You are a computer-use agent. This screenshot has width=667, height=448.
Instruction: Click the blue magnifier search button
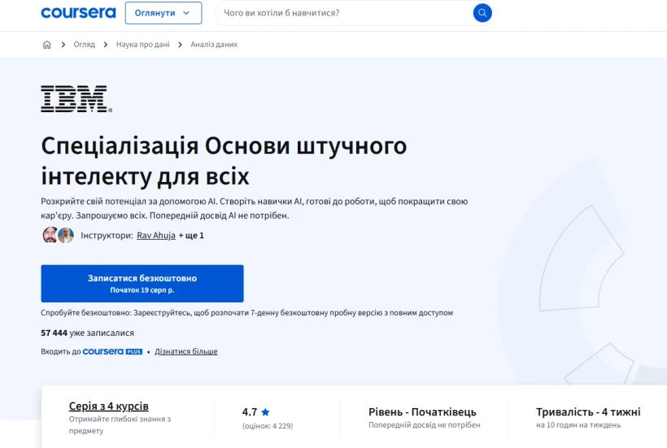click(482, 13)
